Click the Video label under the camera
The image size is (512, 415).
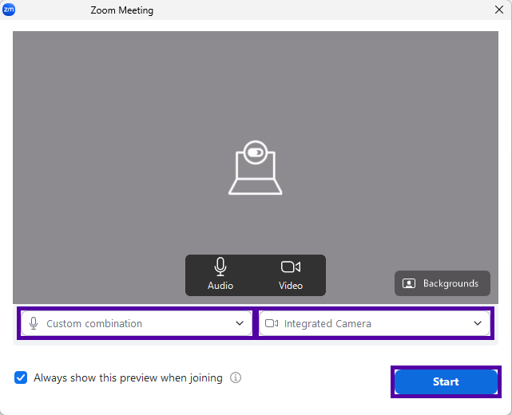point(291,286)
